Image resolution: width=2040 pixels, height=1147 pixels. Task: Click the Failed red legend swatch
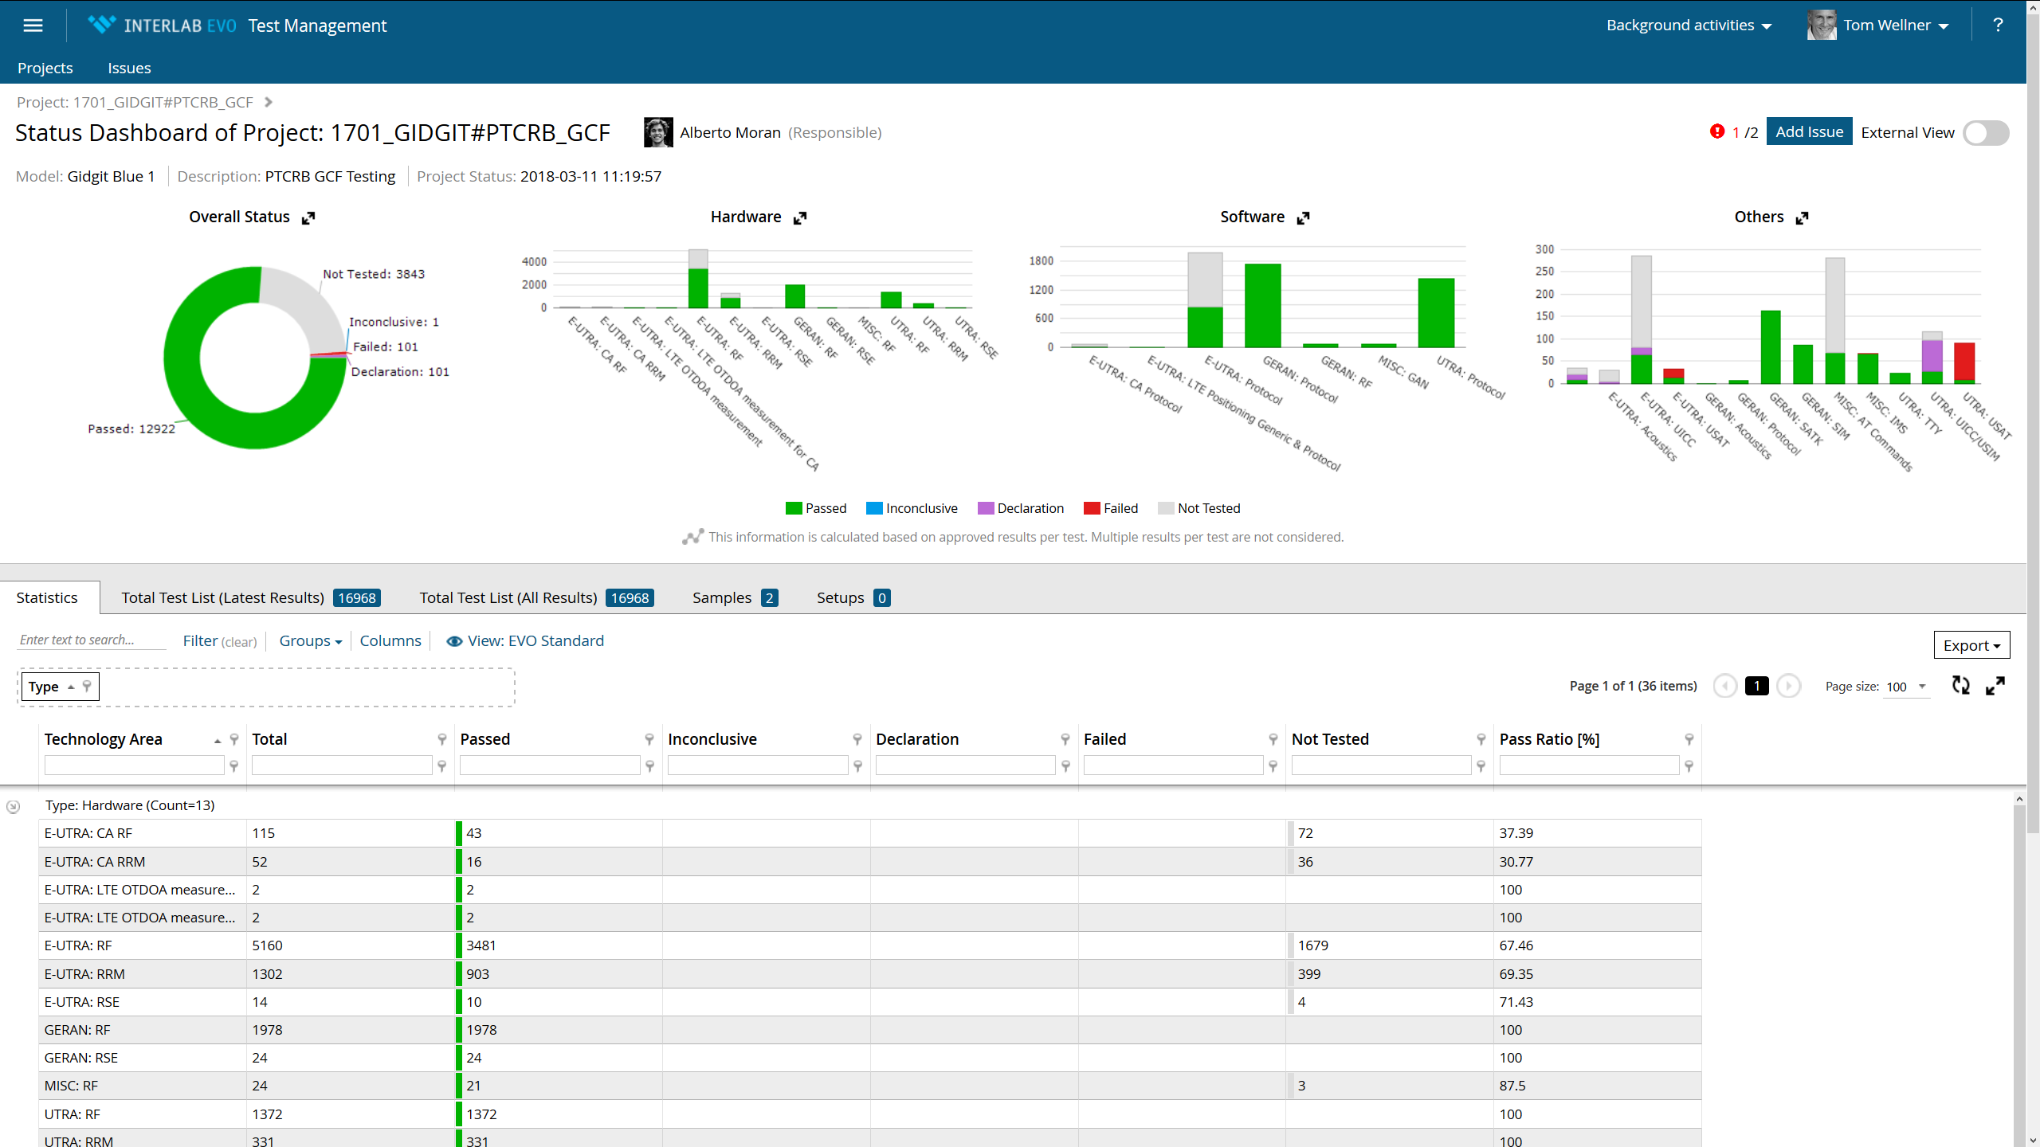point(1091,508)
